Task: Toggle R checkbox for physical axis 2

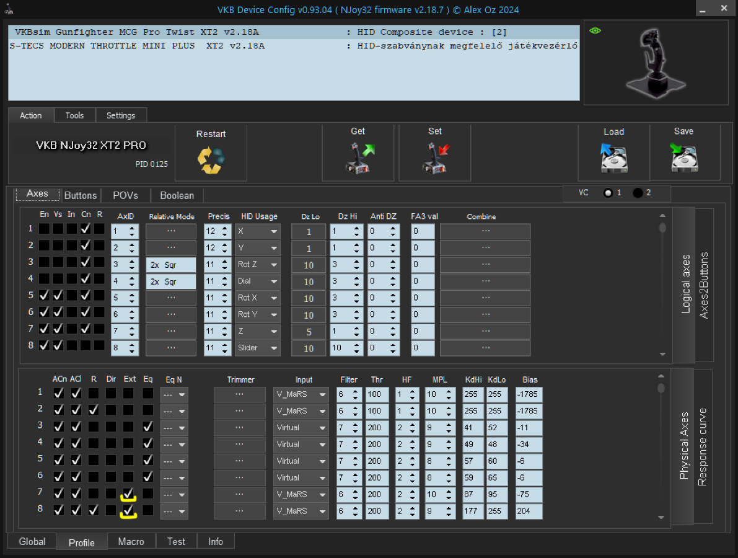Action: (94, 410)
